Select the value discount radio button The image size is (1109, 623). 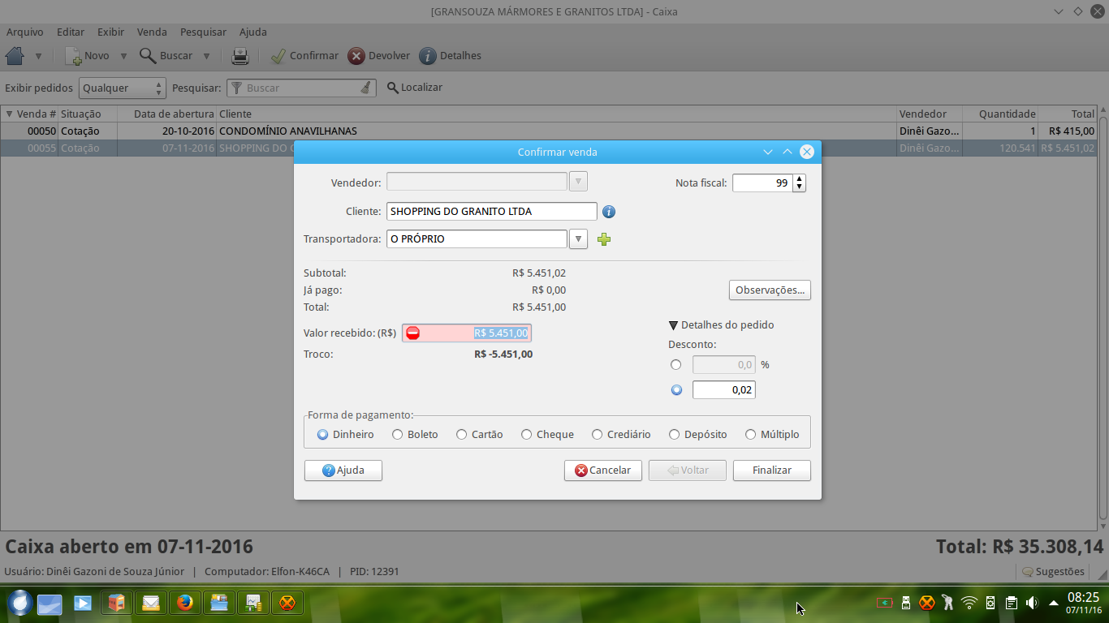pos(676,390)
